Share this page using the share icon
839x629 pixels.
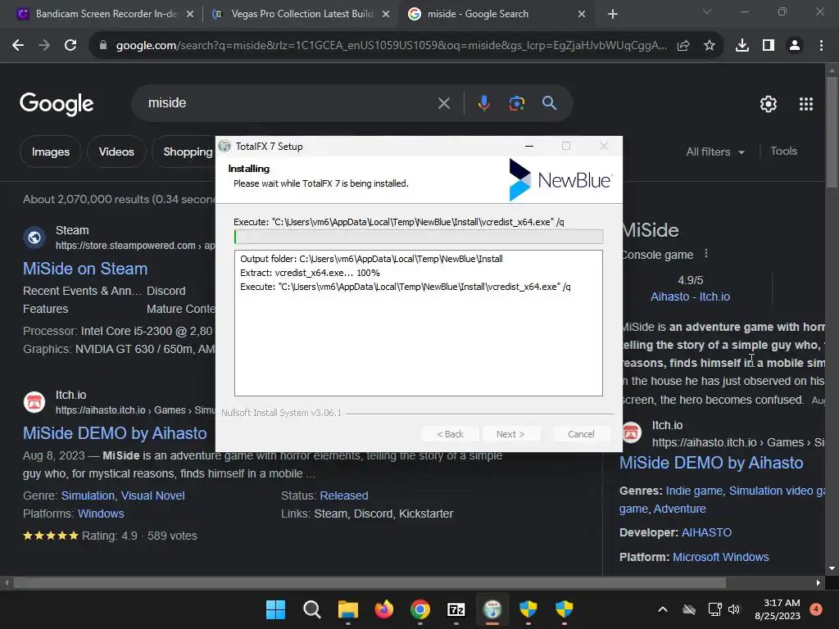[683, 46]
